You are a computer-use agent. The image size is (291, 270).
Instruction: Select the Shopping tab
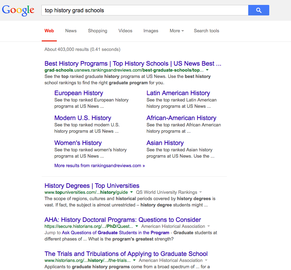(x=97, y=31)
